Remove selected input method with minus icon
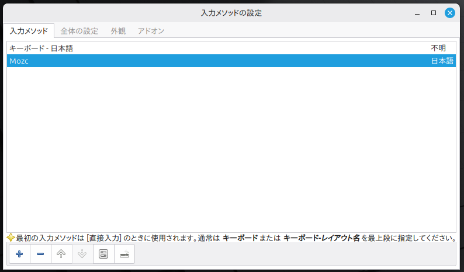Screen dimensions: 464x272 pyautogui.click(x=40, y=254)
